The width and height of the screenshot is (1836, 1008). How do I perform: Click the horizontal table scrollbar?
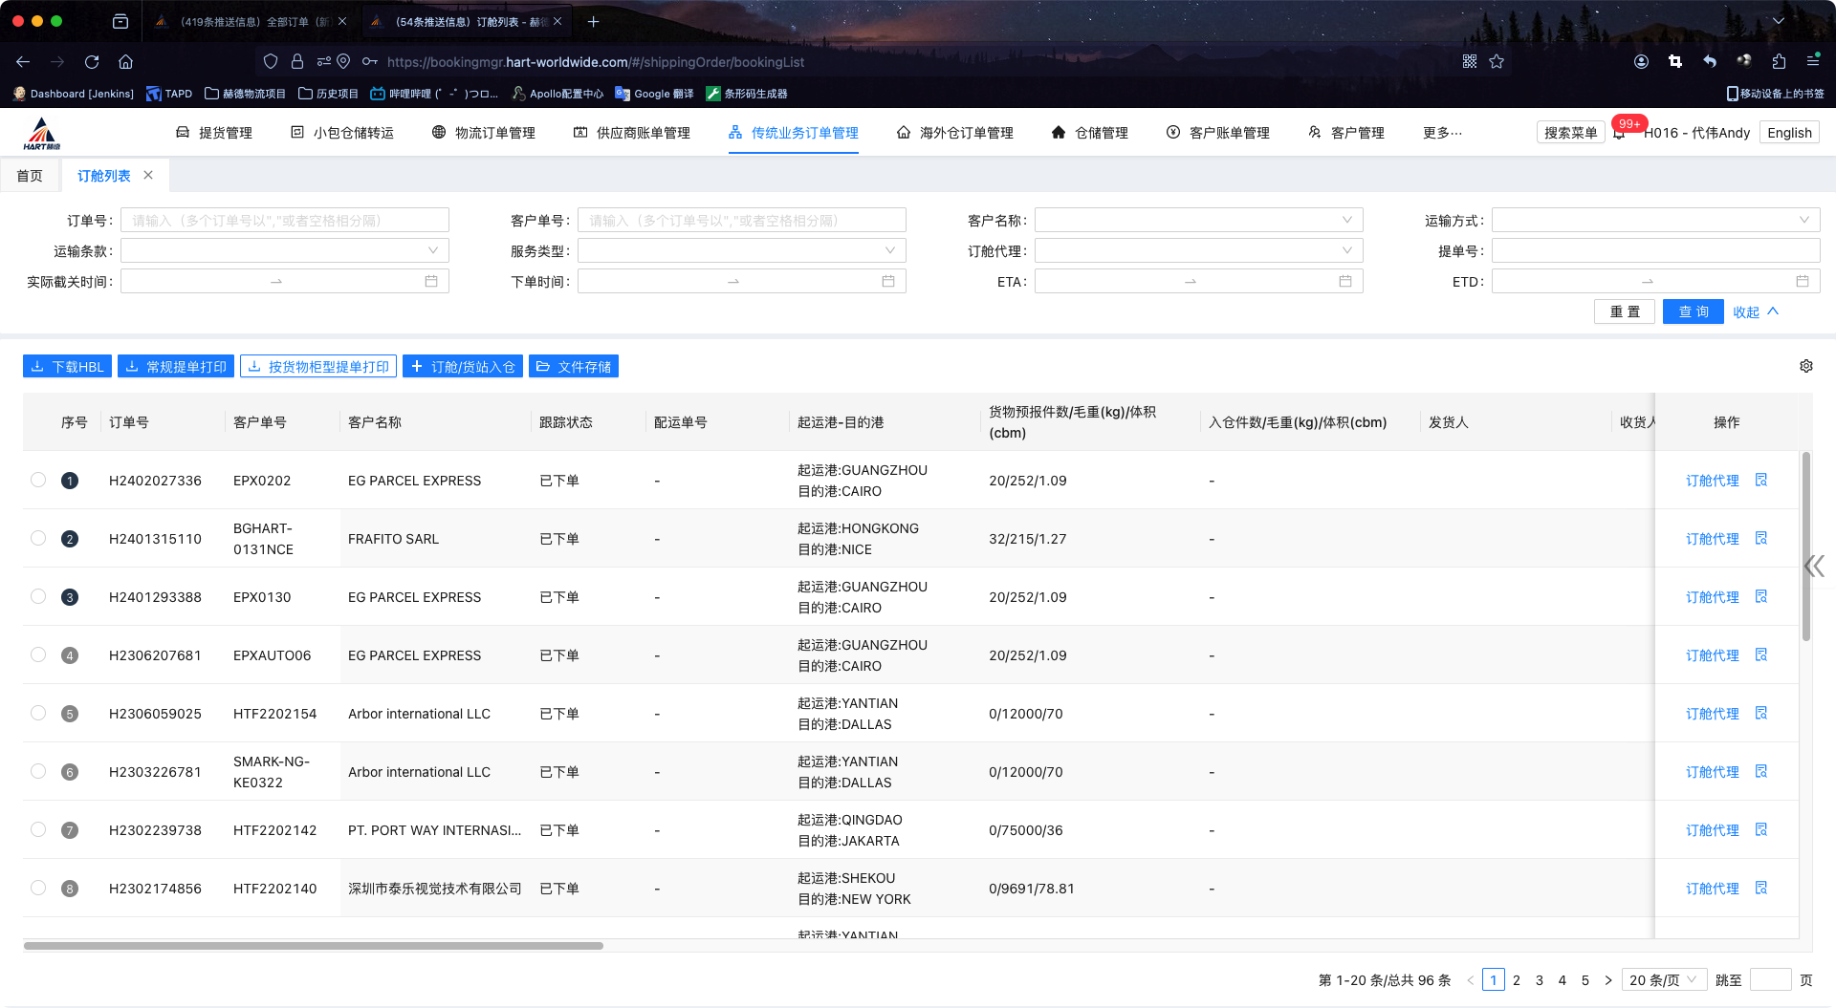click(314, 946)
